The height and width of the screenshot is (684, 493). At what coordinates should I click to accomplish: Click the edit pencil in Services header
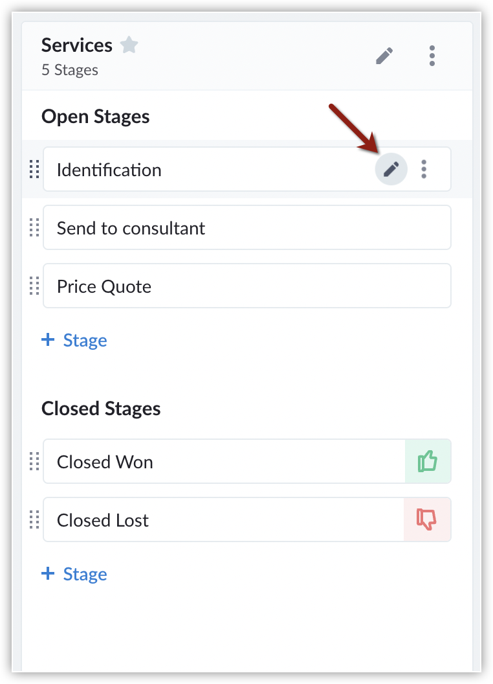[x=384, y=56]
